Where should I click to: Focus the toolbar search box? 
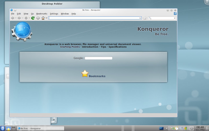point(162,18)
